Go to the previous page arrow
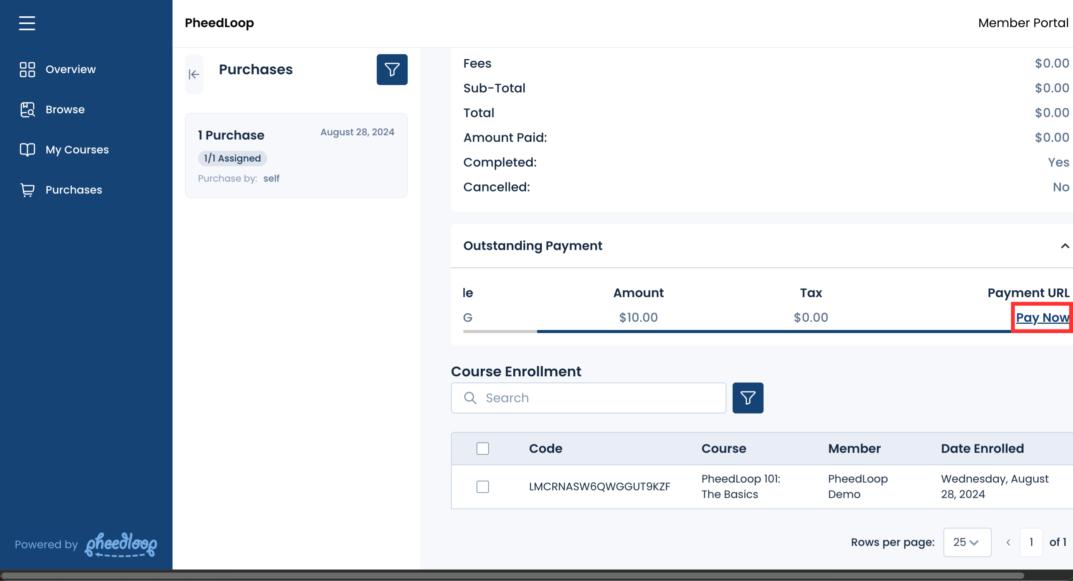The height and width of the screenshot is (581, 1073). pos(1008,542)
